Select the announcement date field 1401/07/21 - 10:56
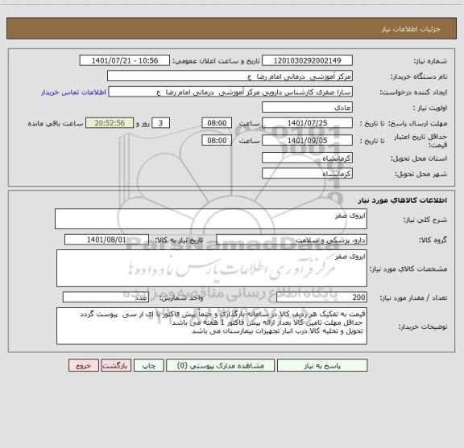This screenshot has height=448, width=464. [x=125, y=60]
